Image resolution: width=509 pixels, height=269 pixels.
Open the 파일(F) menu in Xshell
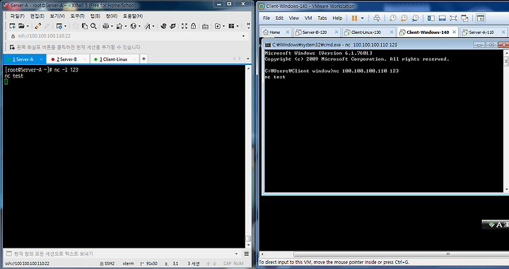tap(17, 16)
